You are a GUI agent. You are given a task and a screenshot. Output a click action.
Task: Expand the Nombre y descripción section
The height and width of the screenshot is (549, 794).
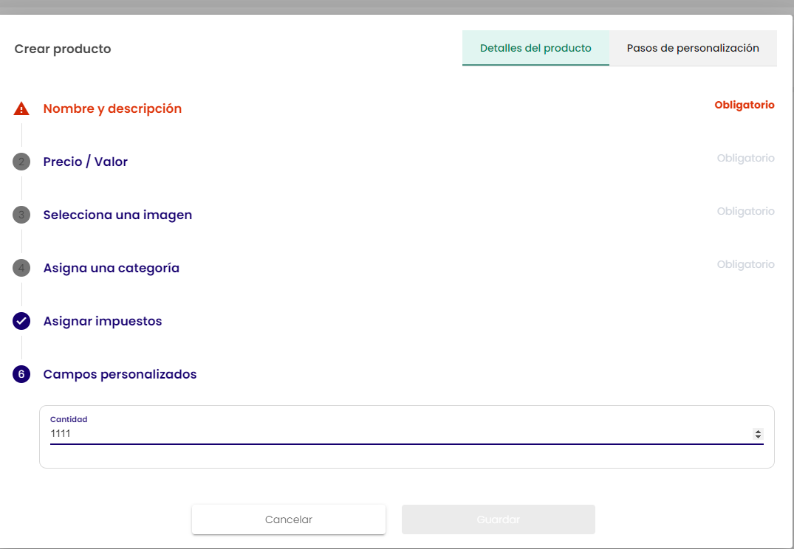point(112,108)
